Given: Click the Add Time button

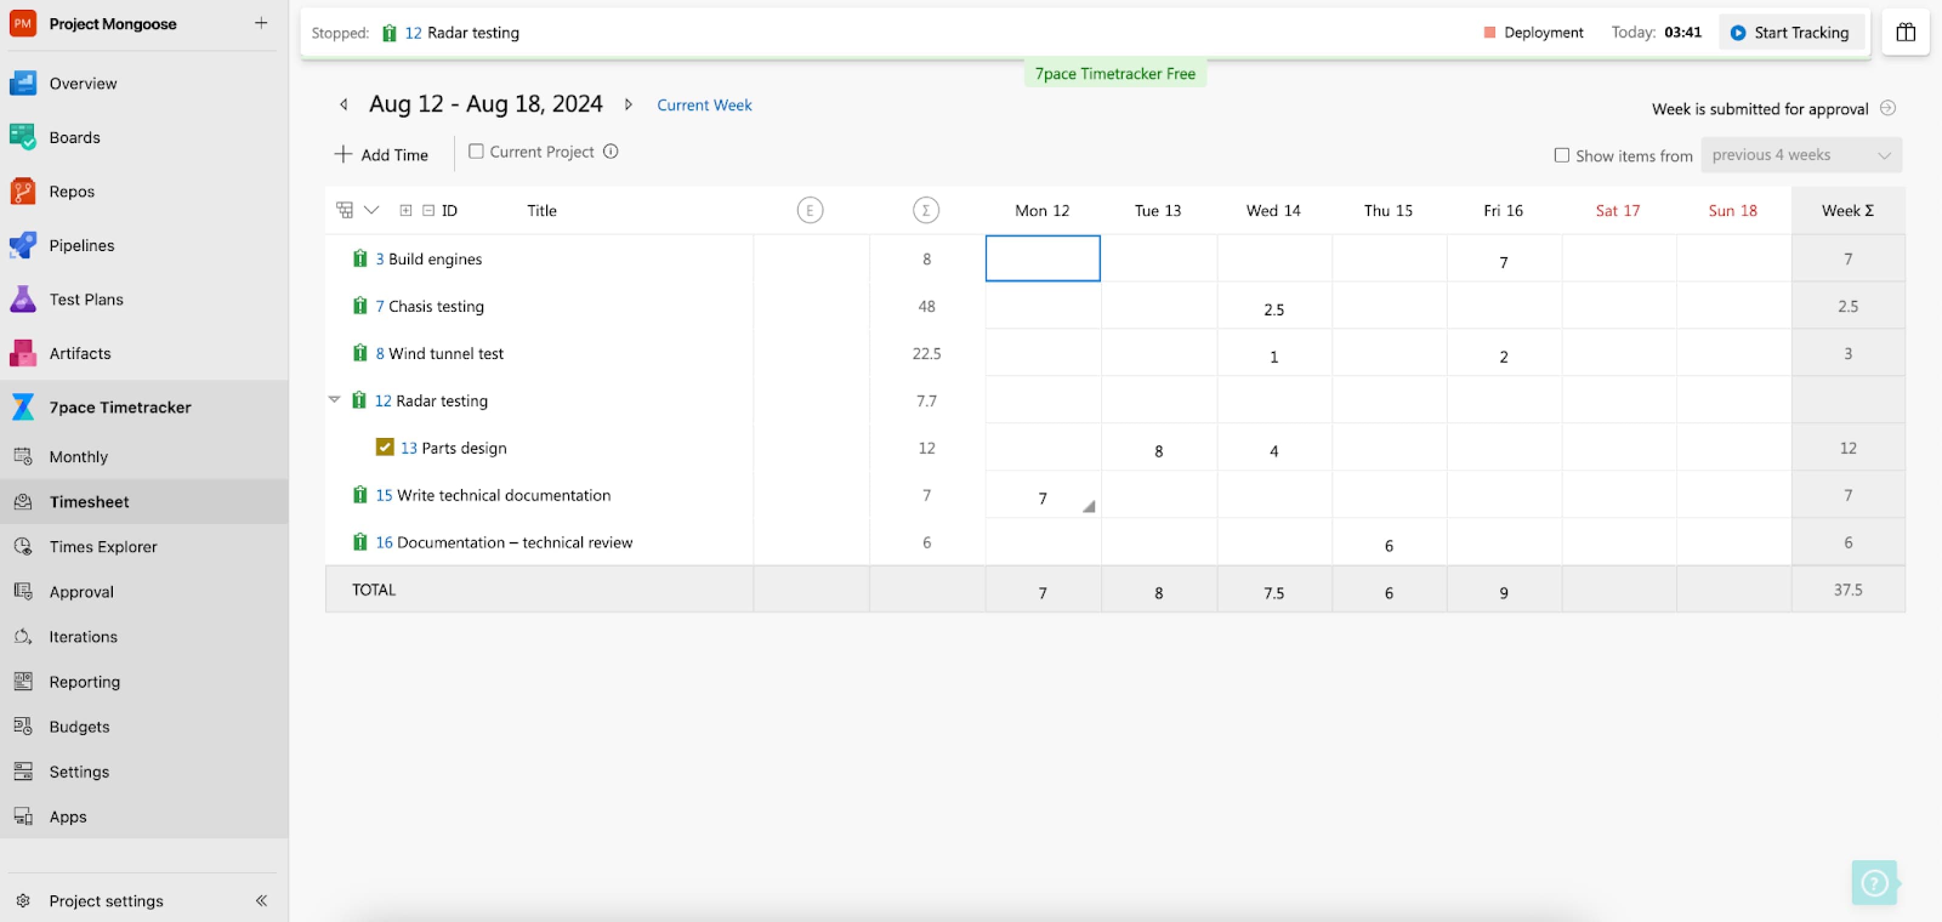Looking at the screenshot, I should [x=382, y=155].
